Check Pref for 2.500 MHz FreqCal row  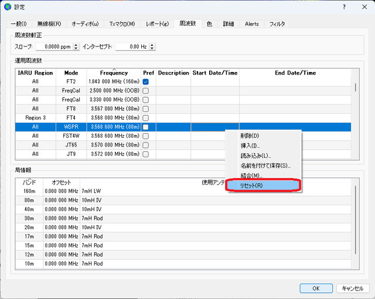click(x=145, y=91)
